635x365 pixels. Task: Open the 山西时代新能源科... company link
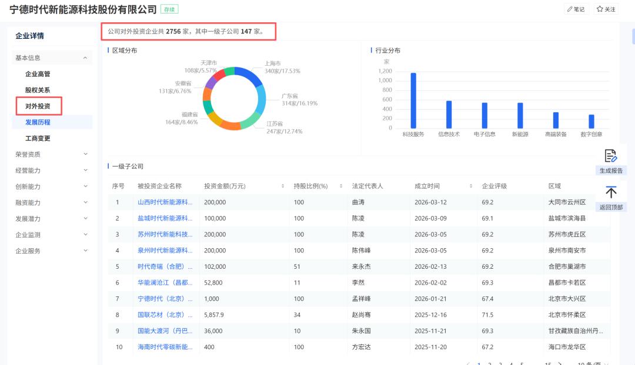click(165, 202)
